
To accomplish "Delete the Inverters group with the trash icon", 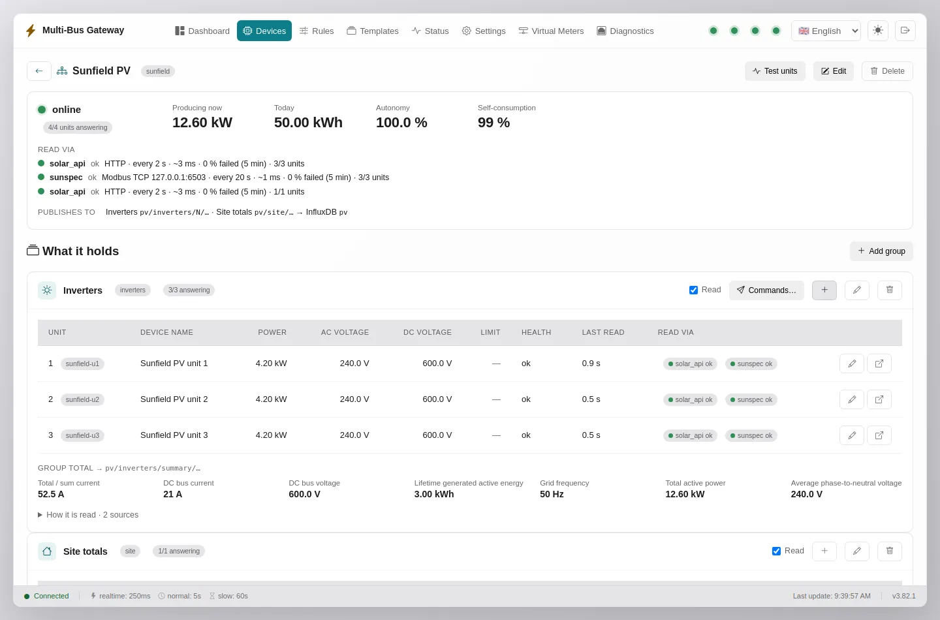I will click(890, 290).
